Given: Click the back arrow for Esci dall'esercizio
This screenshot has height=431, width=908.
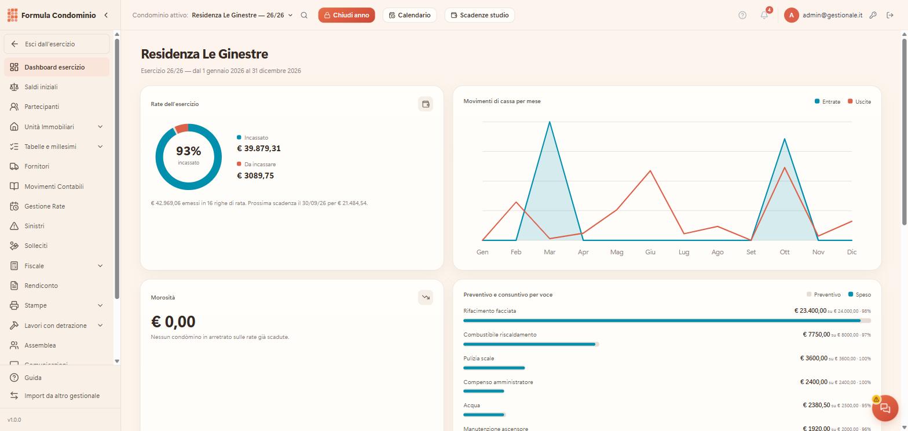Looking at the screenshot, I should click(14, 44).
